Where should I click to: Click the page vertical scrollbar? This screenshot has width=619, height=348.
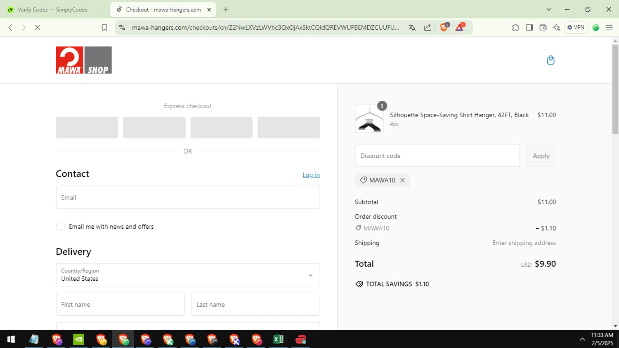point(615,89)
